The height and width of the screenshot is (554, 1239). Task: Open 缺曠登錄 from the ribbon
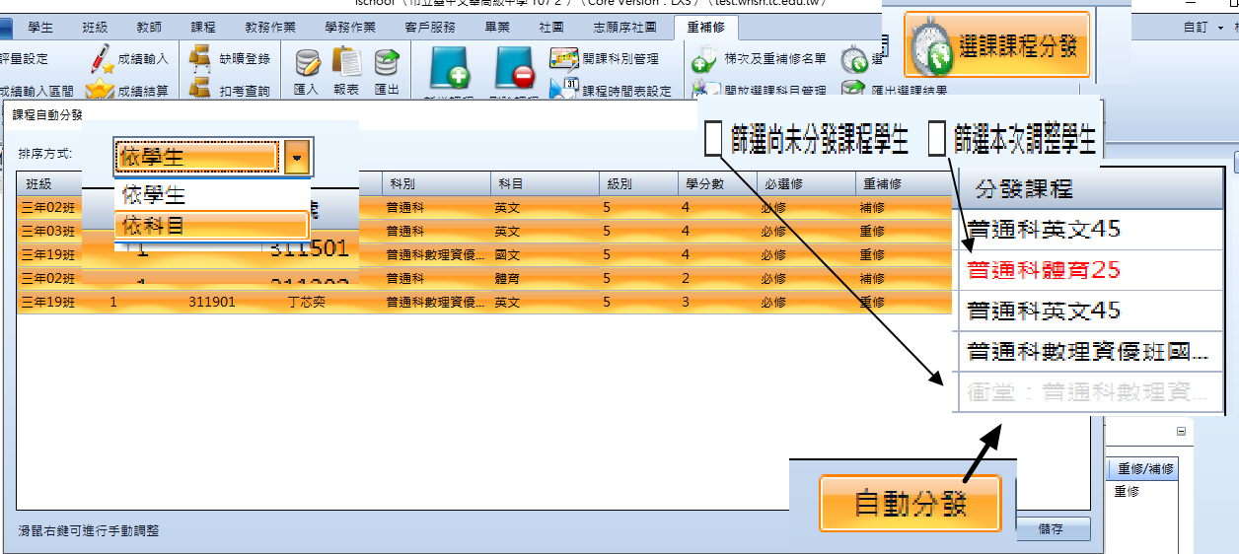pyautogui.click(x=229, y=59)
